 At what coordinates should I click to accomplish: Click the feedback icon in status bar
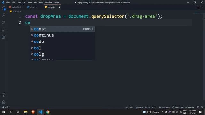tap(198, 107)
